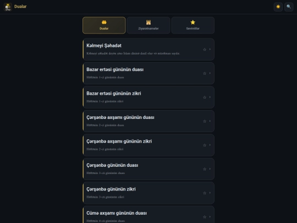This screenshot has width=297, height=223.
Task: Click the Dualar header title
Action: (20, 7)
